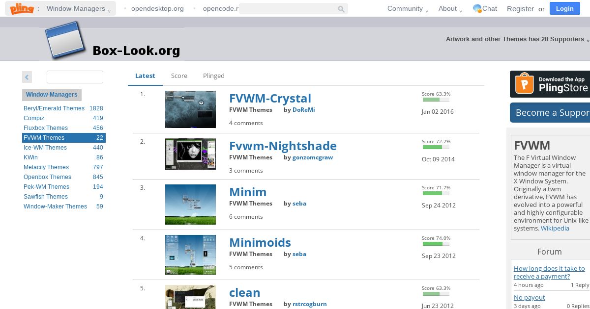Click the Login button

coord(564,8)
